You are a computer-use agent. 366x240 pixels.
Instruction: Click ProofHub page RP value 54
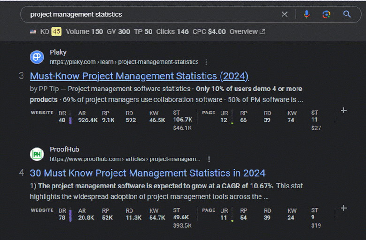244,217
